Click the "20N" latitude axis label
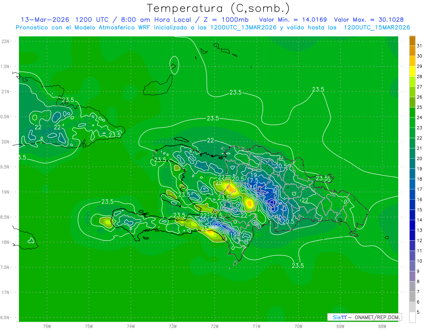 (x=6, y=142)
